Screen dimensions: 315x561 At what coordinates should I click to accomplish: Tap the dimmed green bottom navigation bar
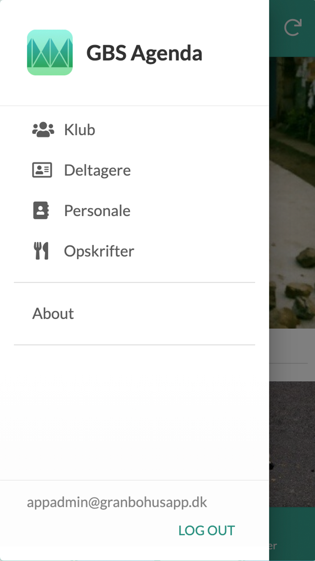point(292,534)
